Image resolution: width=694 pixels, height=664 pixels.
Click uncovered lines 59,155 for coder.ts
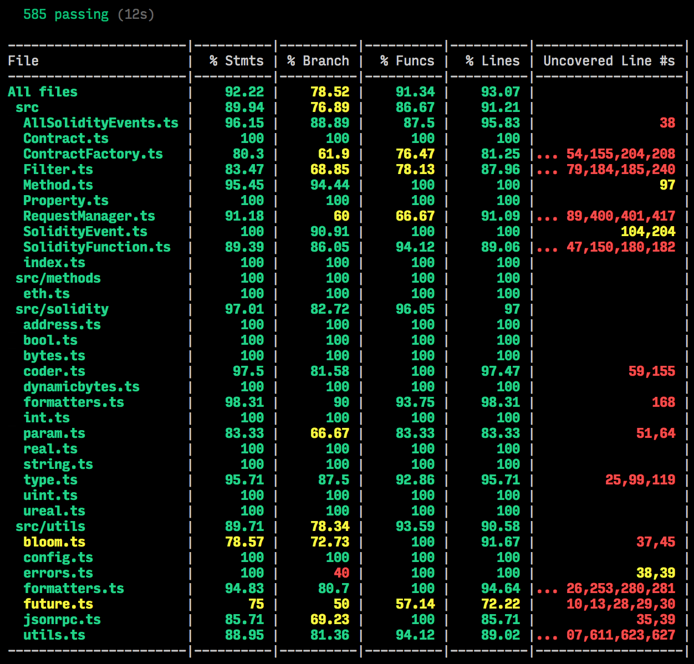tap(652, 371)
